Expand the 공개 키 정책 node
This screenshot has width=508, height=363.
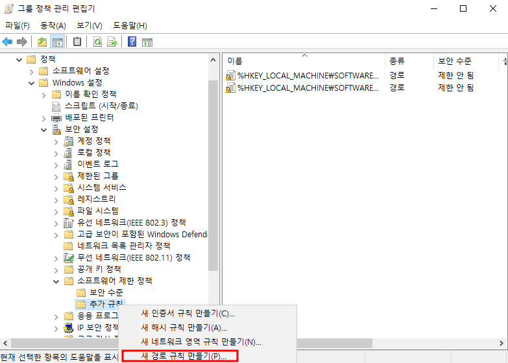[x=56, y=270]
